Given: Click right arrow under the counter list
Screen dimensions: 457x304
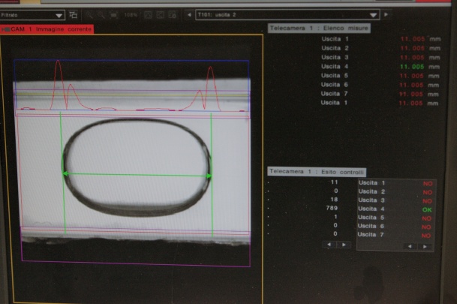Looking at the screenshot, I should pos(344,245).
